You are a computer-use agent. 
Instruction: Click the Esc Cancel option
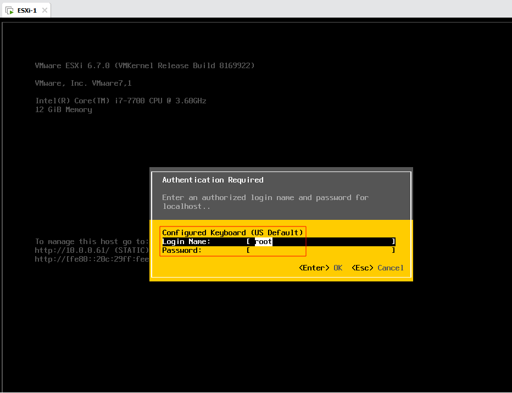click(x=377, y=268)
